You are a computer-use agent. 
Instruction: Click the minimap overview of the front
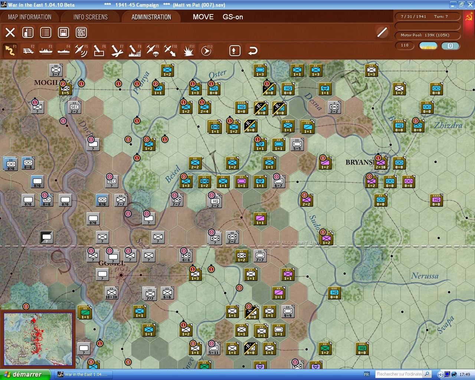[x=38, y=339]
